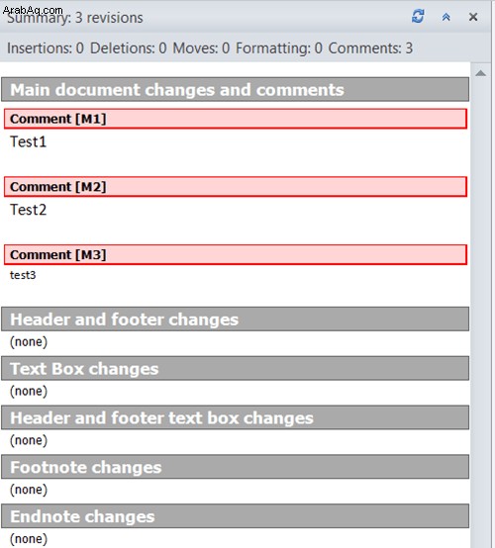495x548 pixels.
Task: Click the Summary: 3 revisions title
Action: tap(75, 18)
